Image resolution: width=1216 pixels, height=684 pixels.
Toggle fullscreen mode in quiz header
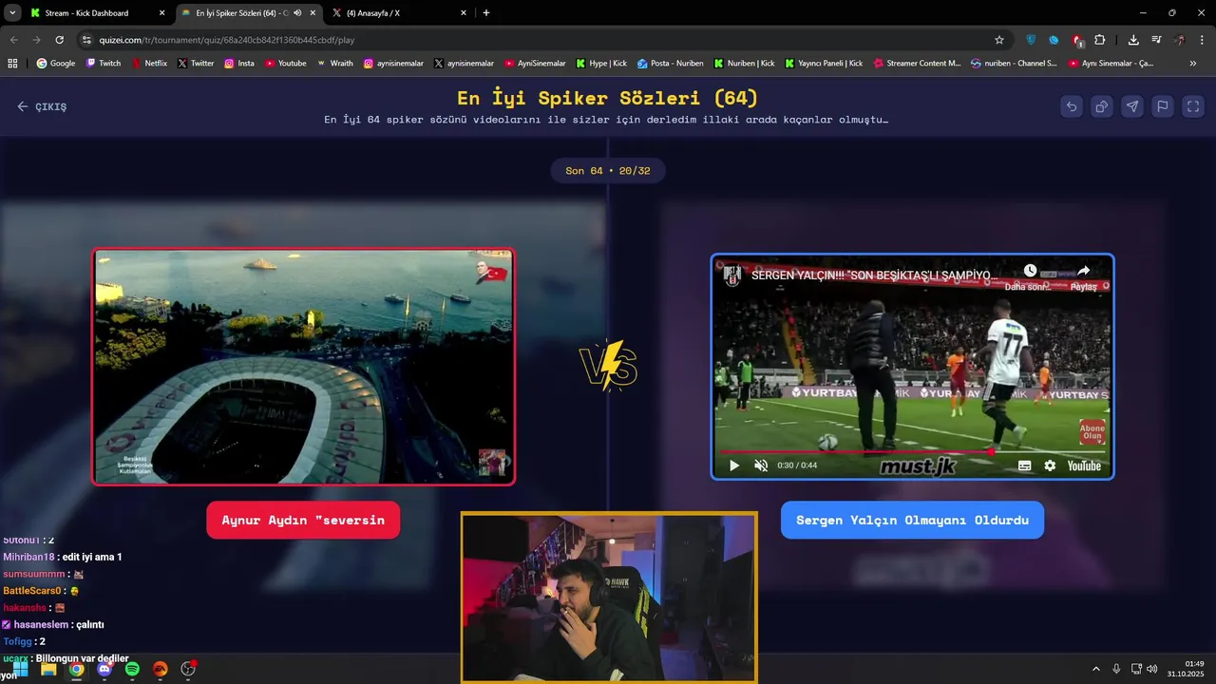[x=1193, y=106]
